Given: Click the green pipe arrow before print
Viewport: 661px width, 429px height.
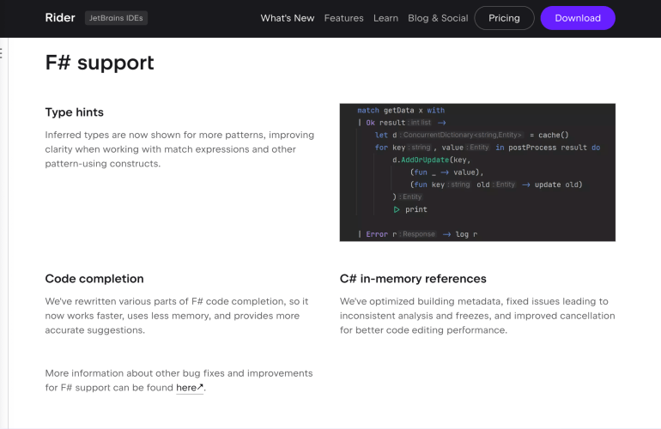Looking at the screenshot, I should click(x=397, y=209).
